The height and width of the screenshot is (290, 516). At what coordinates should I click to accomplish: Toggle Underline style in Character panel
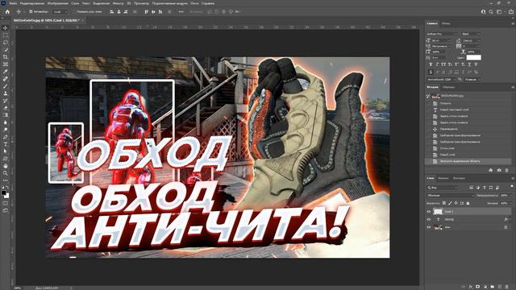click(469, 64)
